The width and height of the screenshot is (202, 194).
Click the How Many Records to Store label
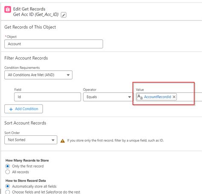[x=27, y=160]
